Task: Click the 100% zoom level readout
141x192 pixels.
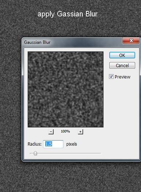Action: point(65,131)
